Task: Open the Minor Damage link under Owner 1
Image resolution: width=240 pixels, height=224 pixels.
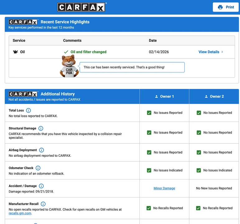Action: [164, 188]
